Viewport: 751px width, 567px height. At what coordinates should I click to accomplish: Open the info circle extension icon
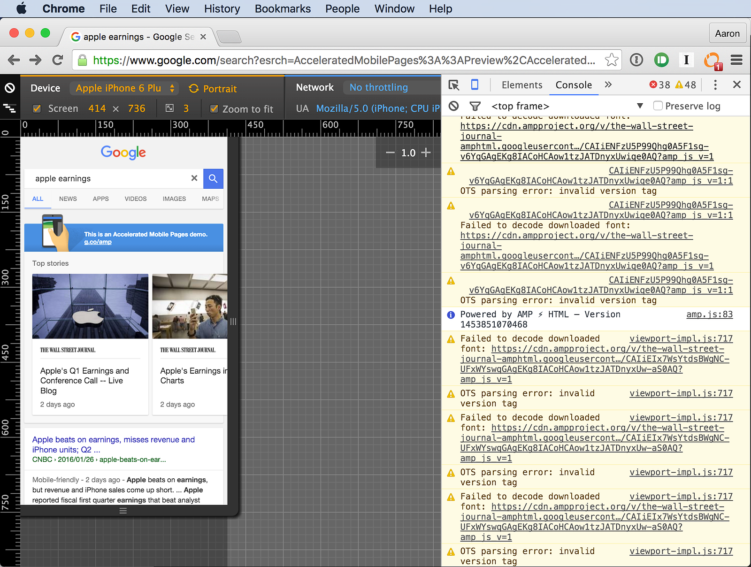tap(636, 60)
